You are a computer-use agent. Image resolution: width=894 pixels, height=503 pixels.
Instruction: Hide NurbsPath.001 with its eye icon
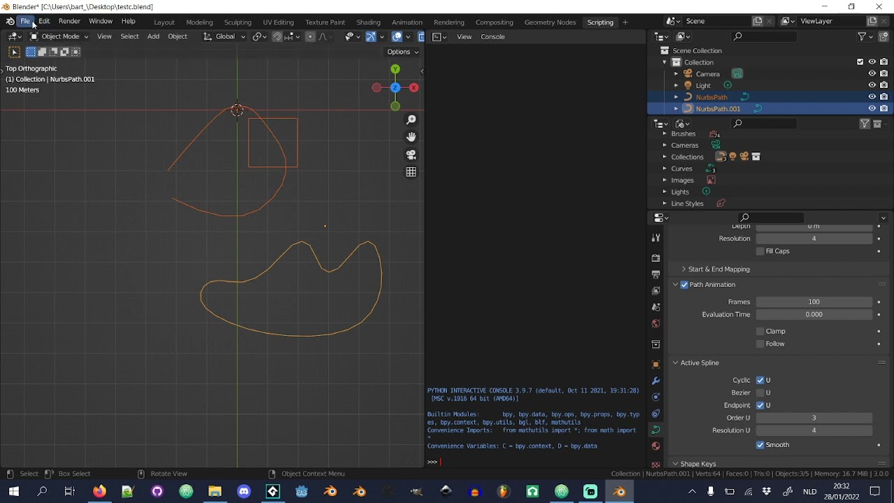[x=872, y=109]
